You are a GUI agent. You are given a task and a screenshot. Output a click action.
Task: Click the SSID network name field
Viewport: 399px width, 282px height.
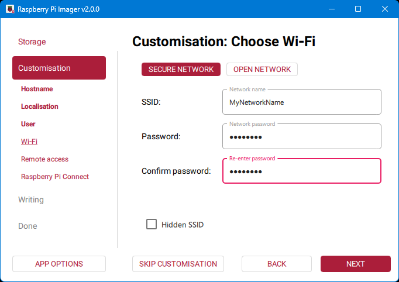pyautogui.click(x=301, y=102)
